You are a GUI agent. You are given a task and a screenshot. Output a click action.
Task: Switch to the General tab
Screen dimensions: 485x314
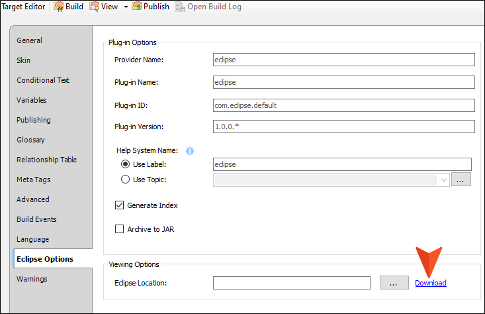[x=29, y=40]
